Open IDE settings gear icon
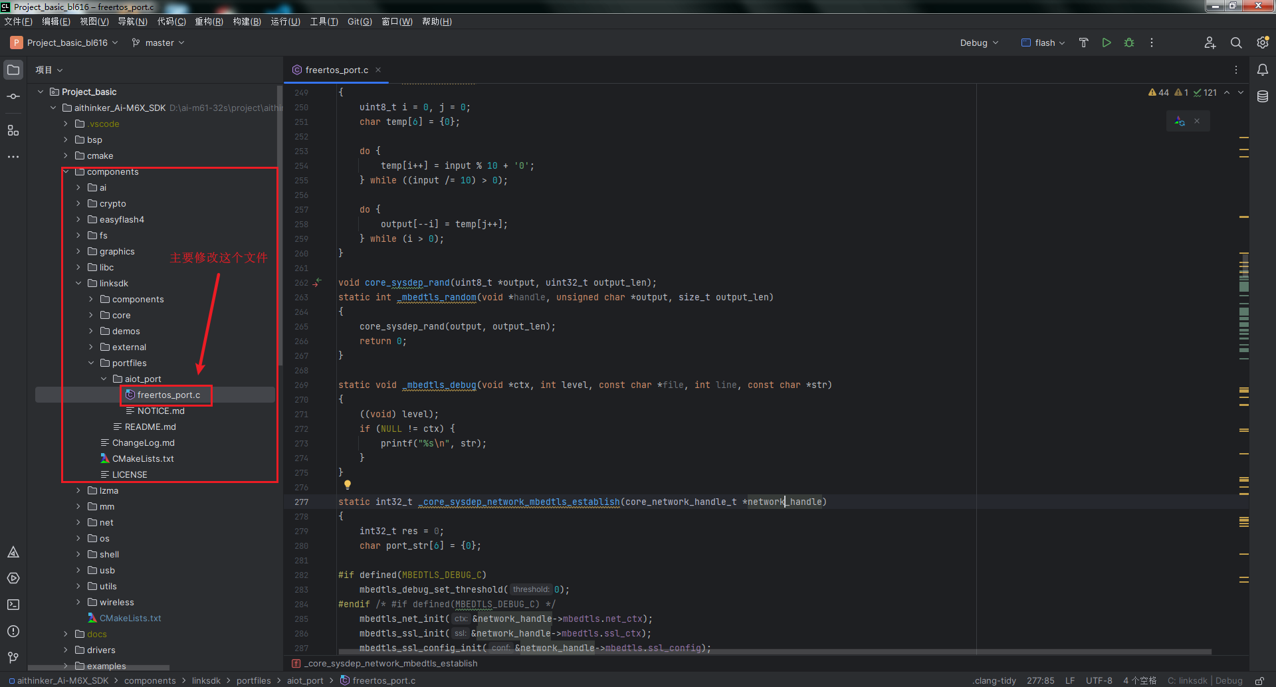This screenshot has width=1276, height=687. (1263, 43)
